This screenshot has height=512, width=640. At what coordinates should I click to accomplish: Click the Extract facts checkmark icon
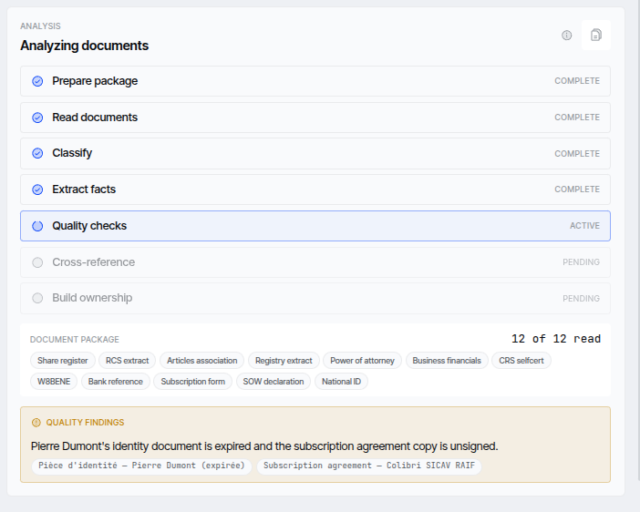point(37,189)
